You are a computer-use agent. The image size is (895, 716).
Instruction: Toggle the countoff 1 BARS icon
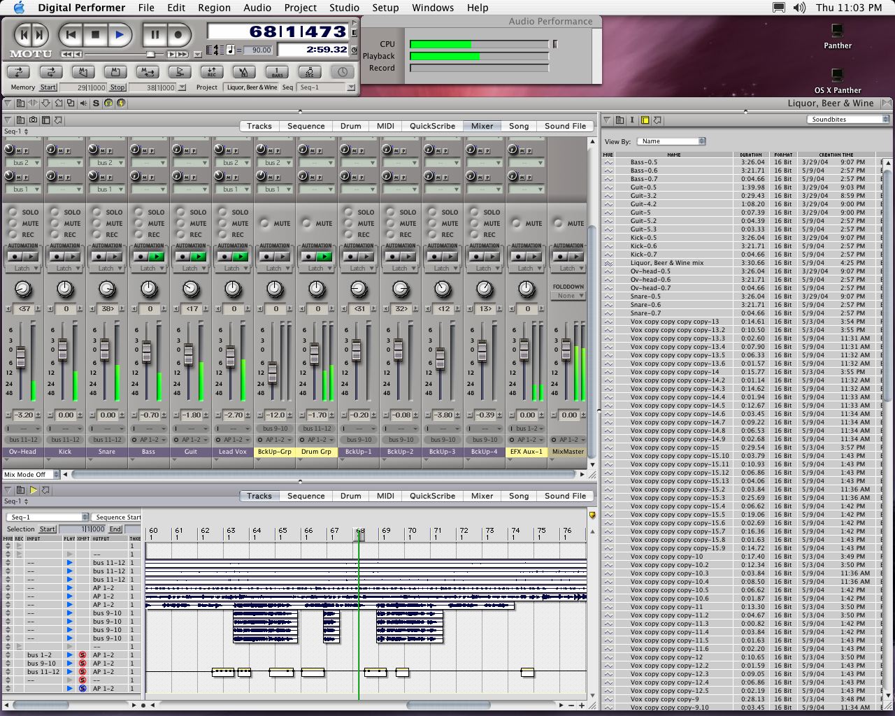(x=277, y=72)
